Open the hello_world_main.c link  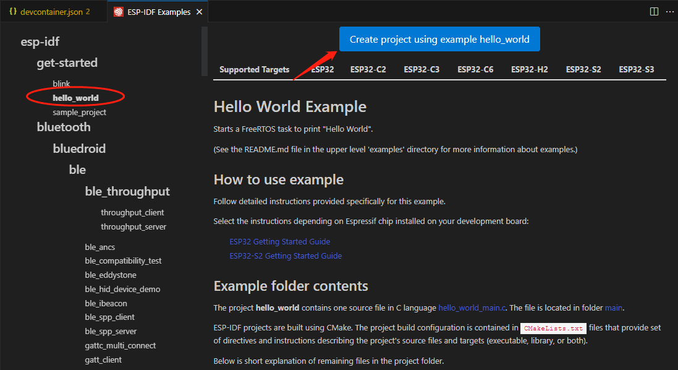tap(471, 307)
